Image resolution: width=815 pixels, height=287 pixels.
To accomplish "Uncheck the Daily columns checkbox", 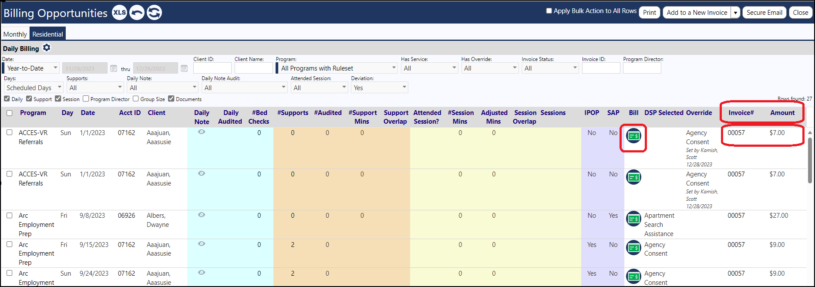I will point(7,99).
